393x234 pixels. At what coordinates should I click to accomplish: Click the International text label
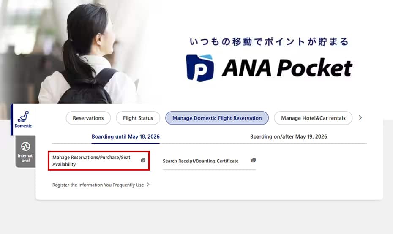25,158
